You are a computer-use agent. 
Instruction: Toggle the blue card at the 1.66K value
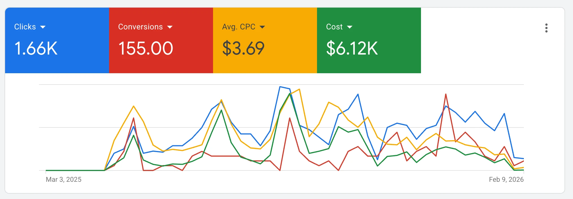click(x=36, y=48)
